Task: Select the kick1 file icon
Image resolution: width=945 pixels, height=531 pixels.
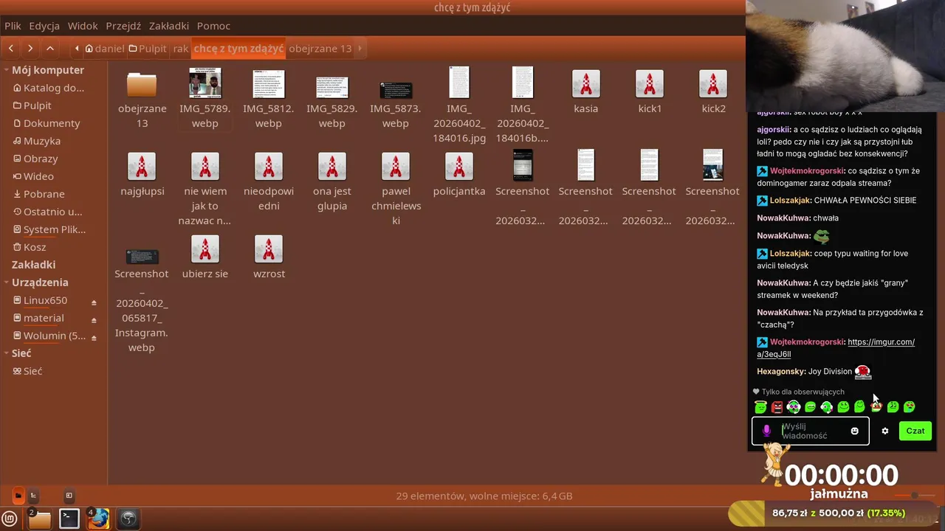Action: (x=650, y=84)
